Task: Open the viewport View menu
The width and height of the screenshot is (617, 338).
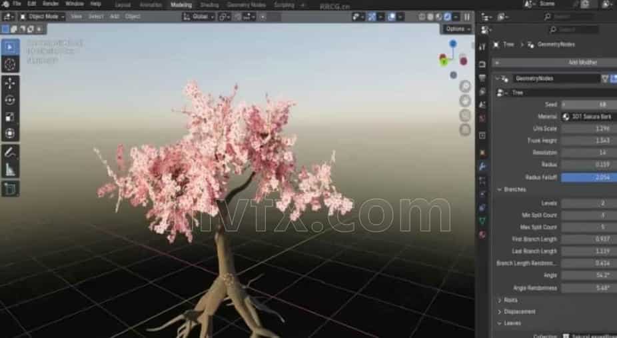Action: [77, 17]
